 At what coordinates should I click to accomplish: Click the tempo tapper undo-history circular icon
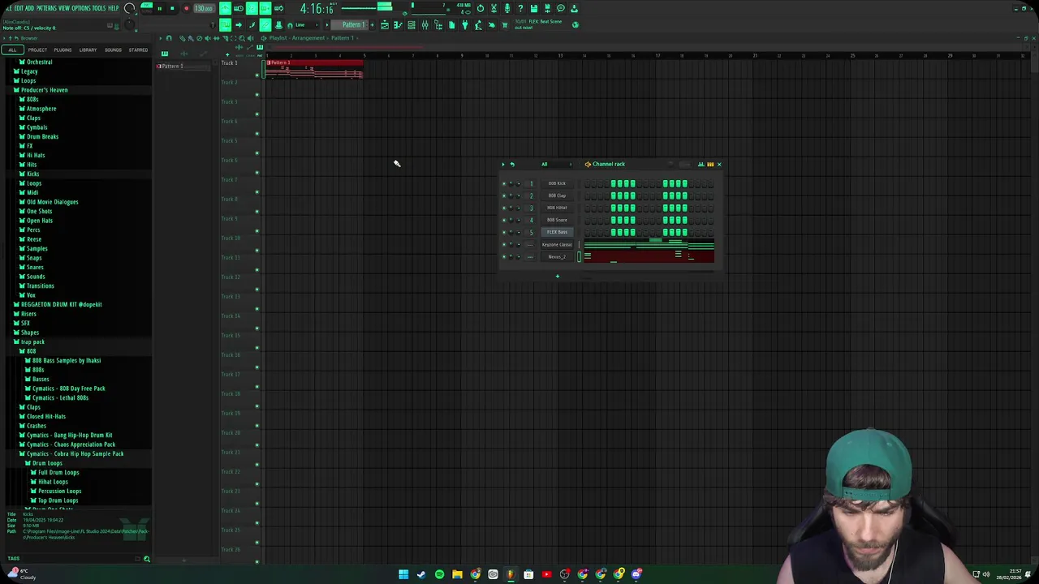[481, 8]
